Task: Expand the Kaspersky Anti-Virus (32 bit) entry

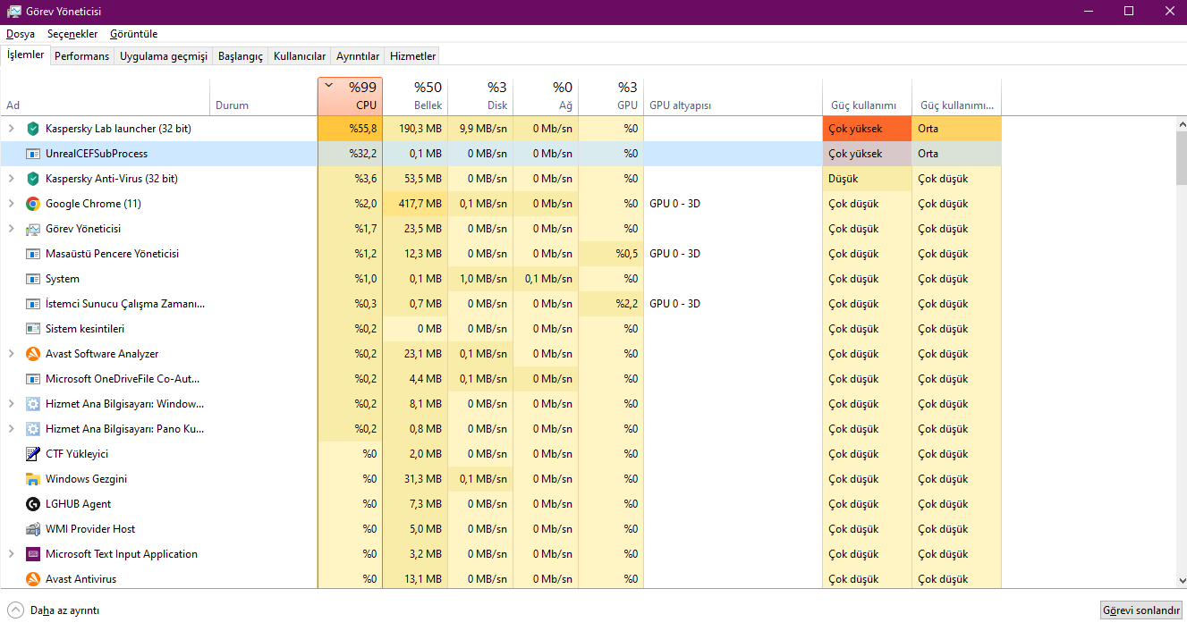Action: point(11,179)
